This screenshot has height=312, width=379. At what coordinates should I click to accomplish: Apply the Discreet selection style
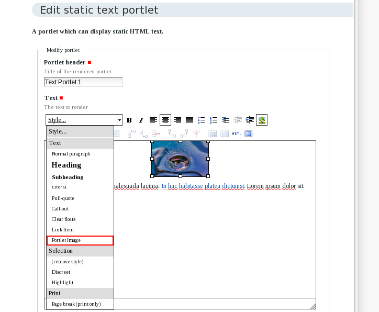[80, 272]
